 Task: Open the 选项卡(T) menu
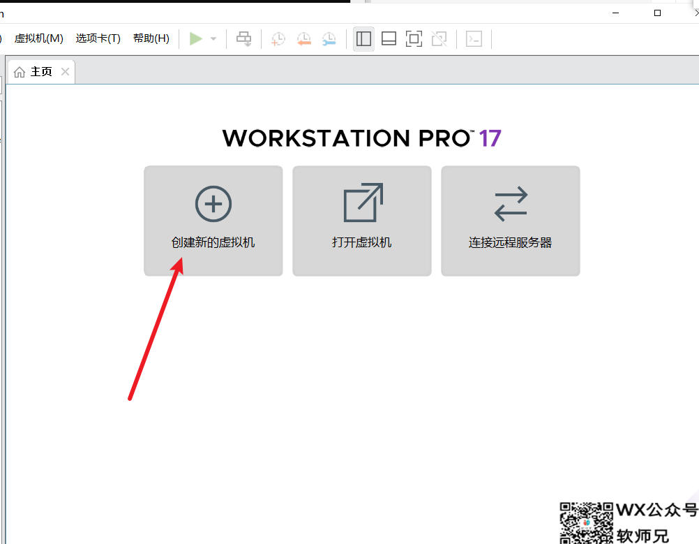click(98, 38)
